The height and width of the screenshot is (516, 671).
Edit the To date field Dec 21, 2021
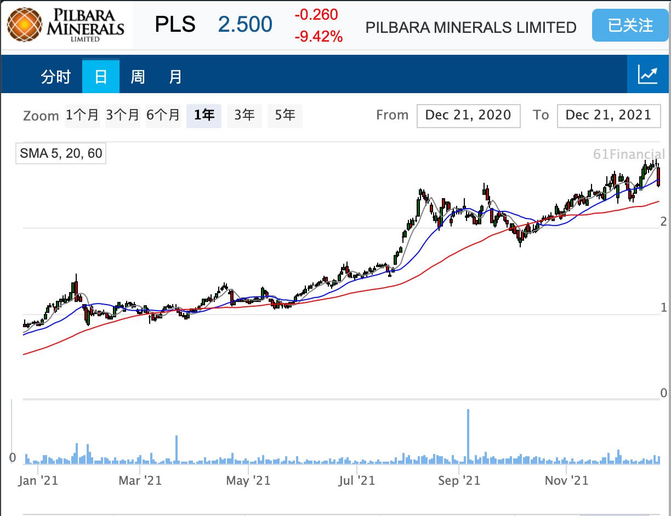coord(609,116)
